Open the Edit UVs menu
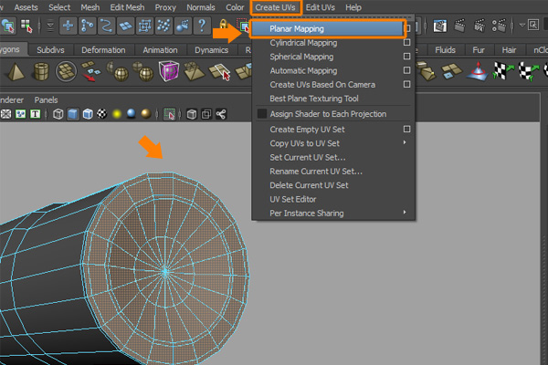Image resolution: width=548 pixels, height=365 pixels. (x=321, y=7)
